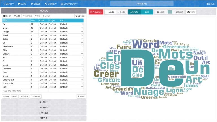Screen dimensions: 217x122
Task: Click the Undo arrow button
Action: (110, 12)
